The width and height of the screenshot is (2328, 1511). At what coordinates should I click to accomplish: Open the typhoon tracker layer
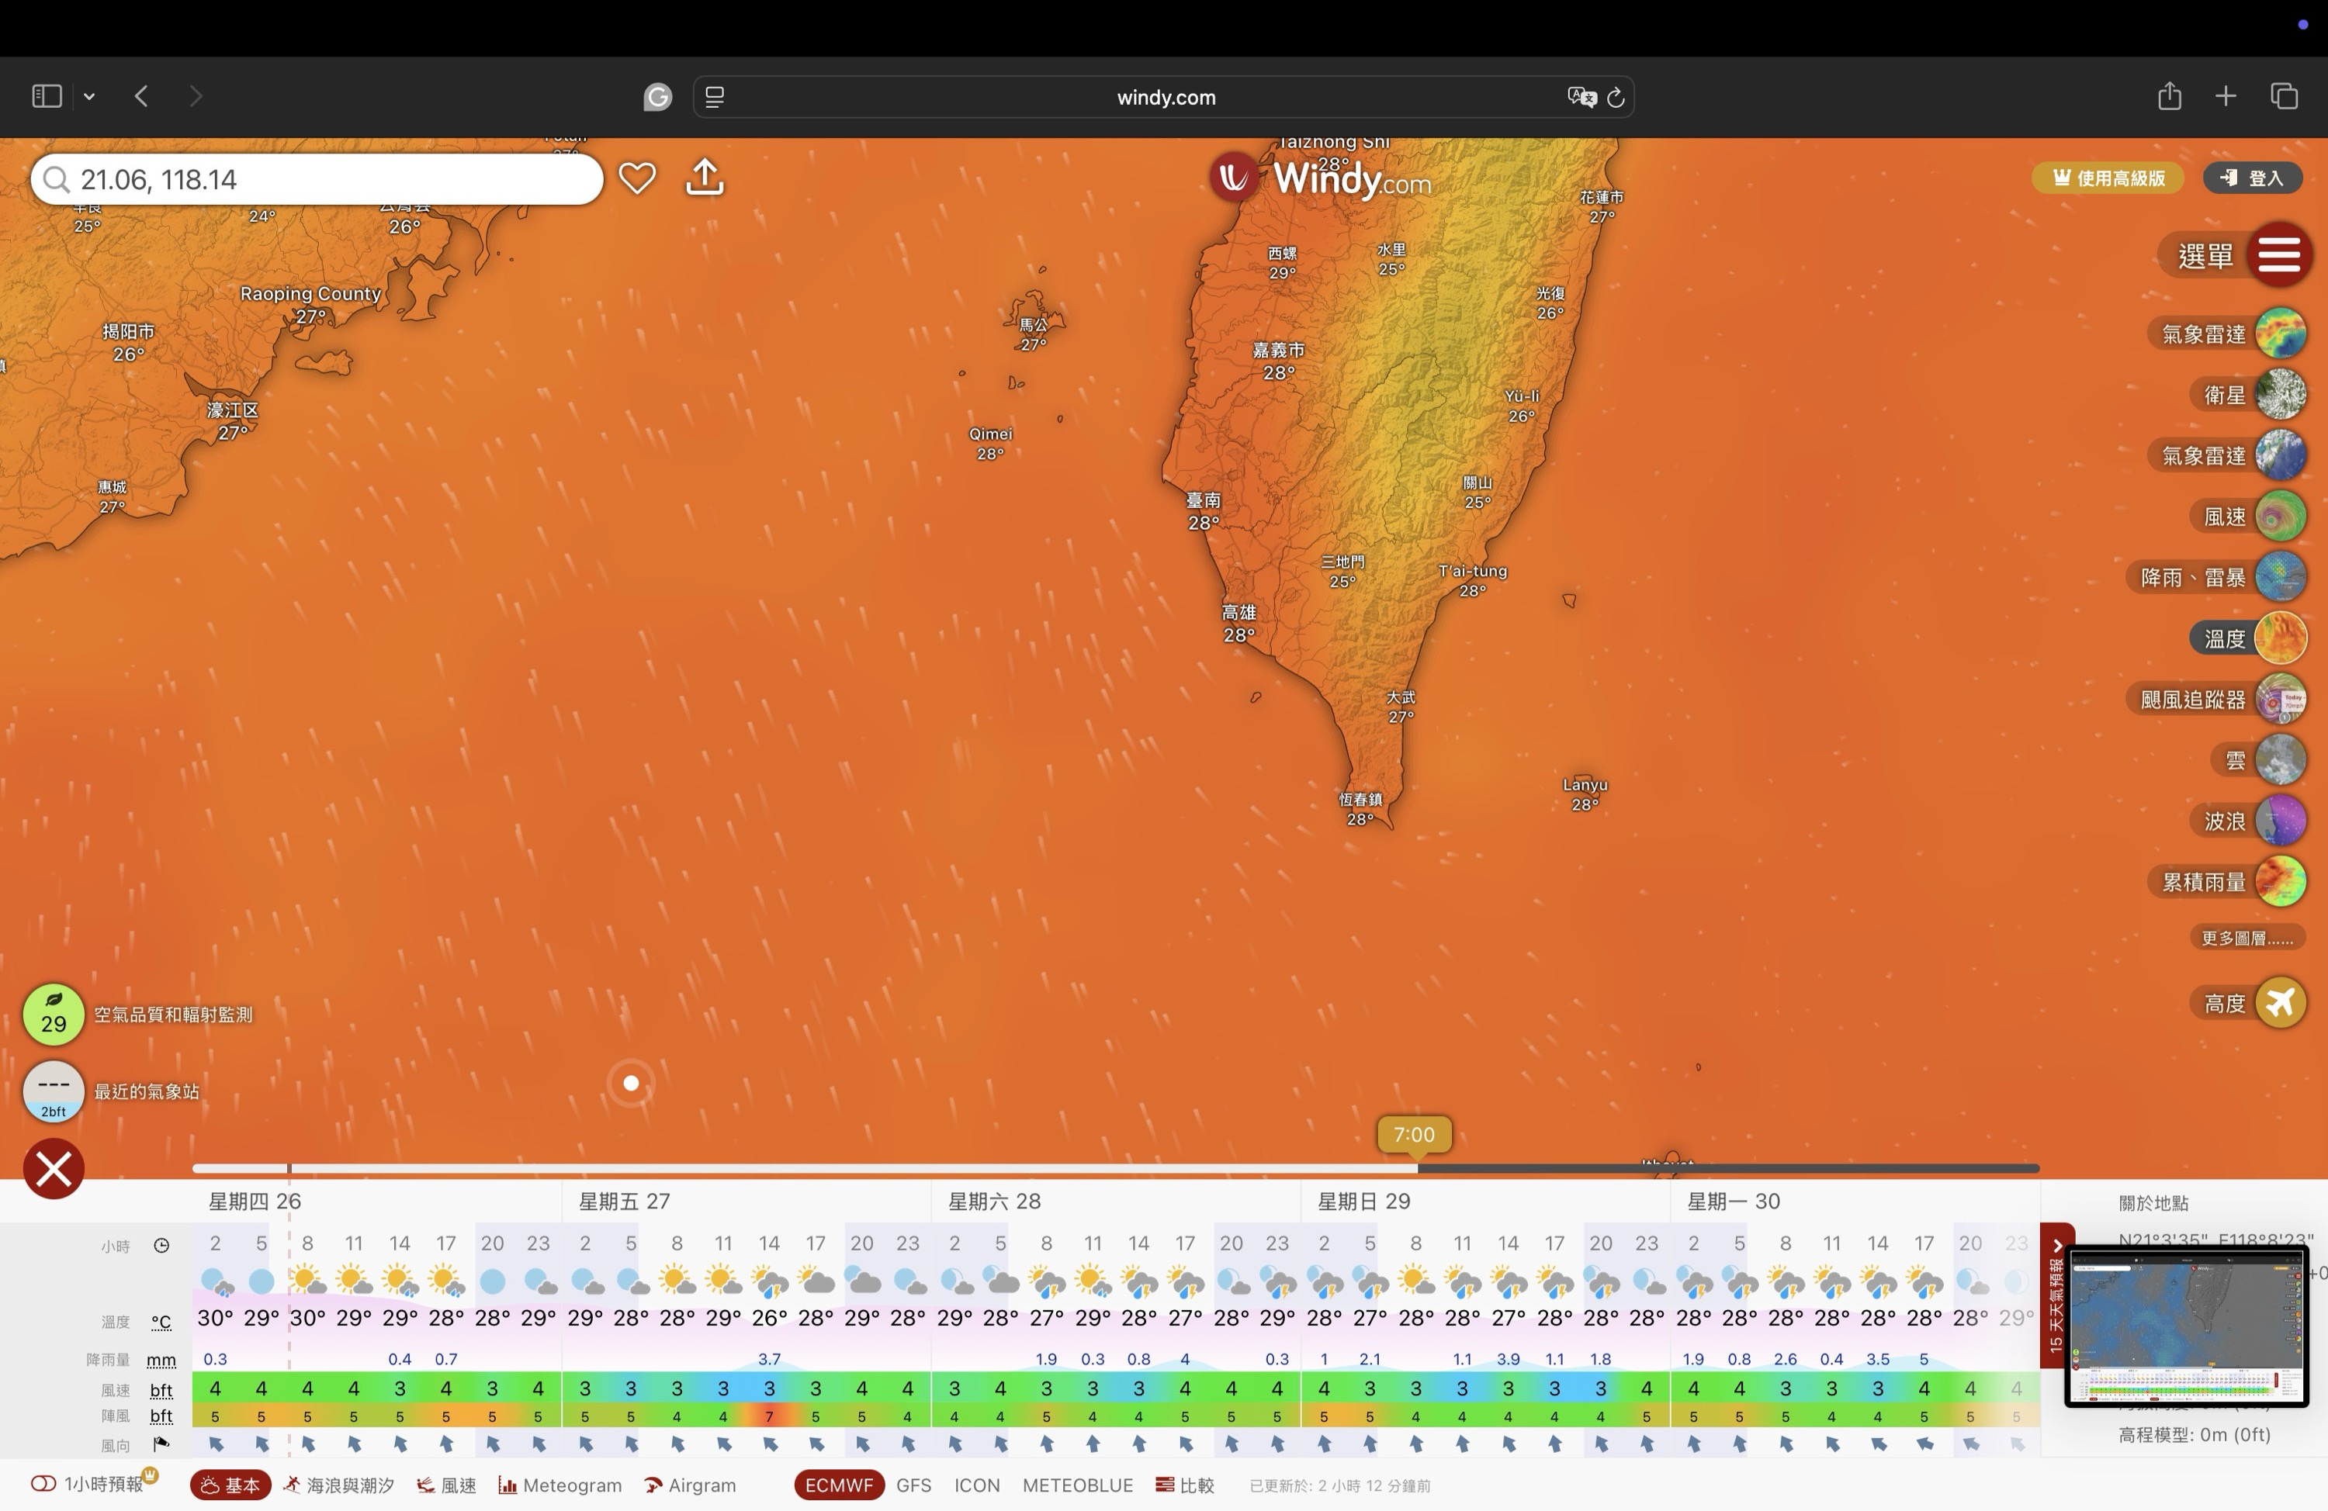tap(2280, 700)
